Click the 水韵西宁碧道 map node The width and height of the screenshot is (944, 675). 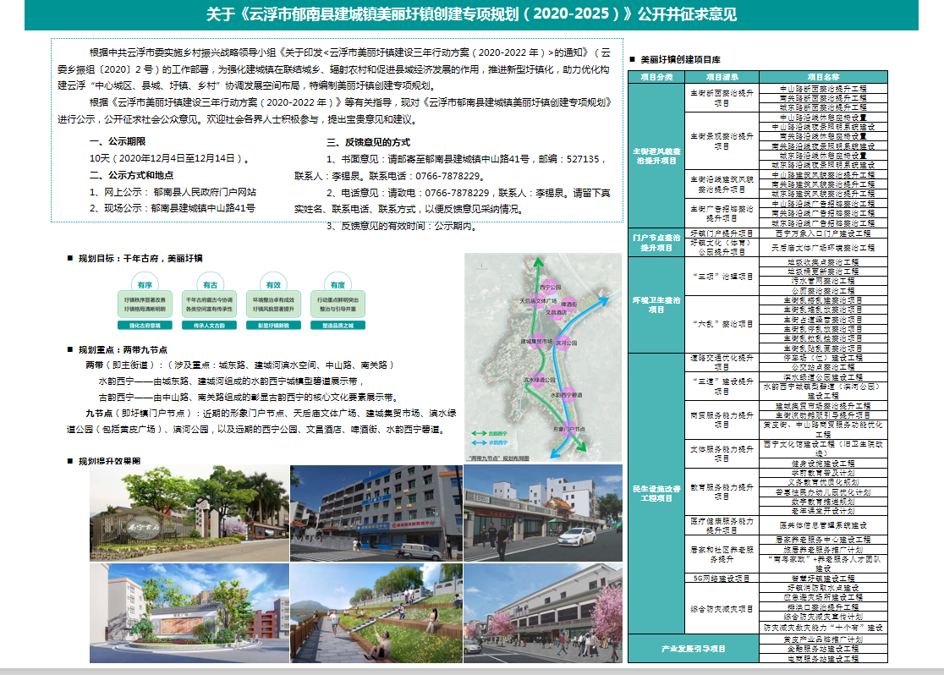567,395
